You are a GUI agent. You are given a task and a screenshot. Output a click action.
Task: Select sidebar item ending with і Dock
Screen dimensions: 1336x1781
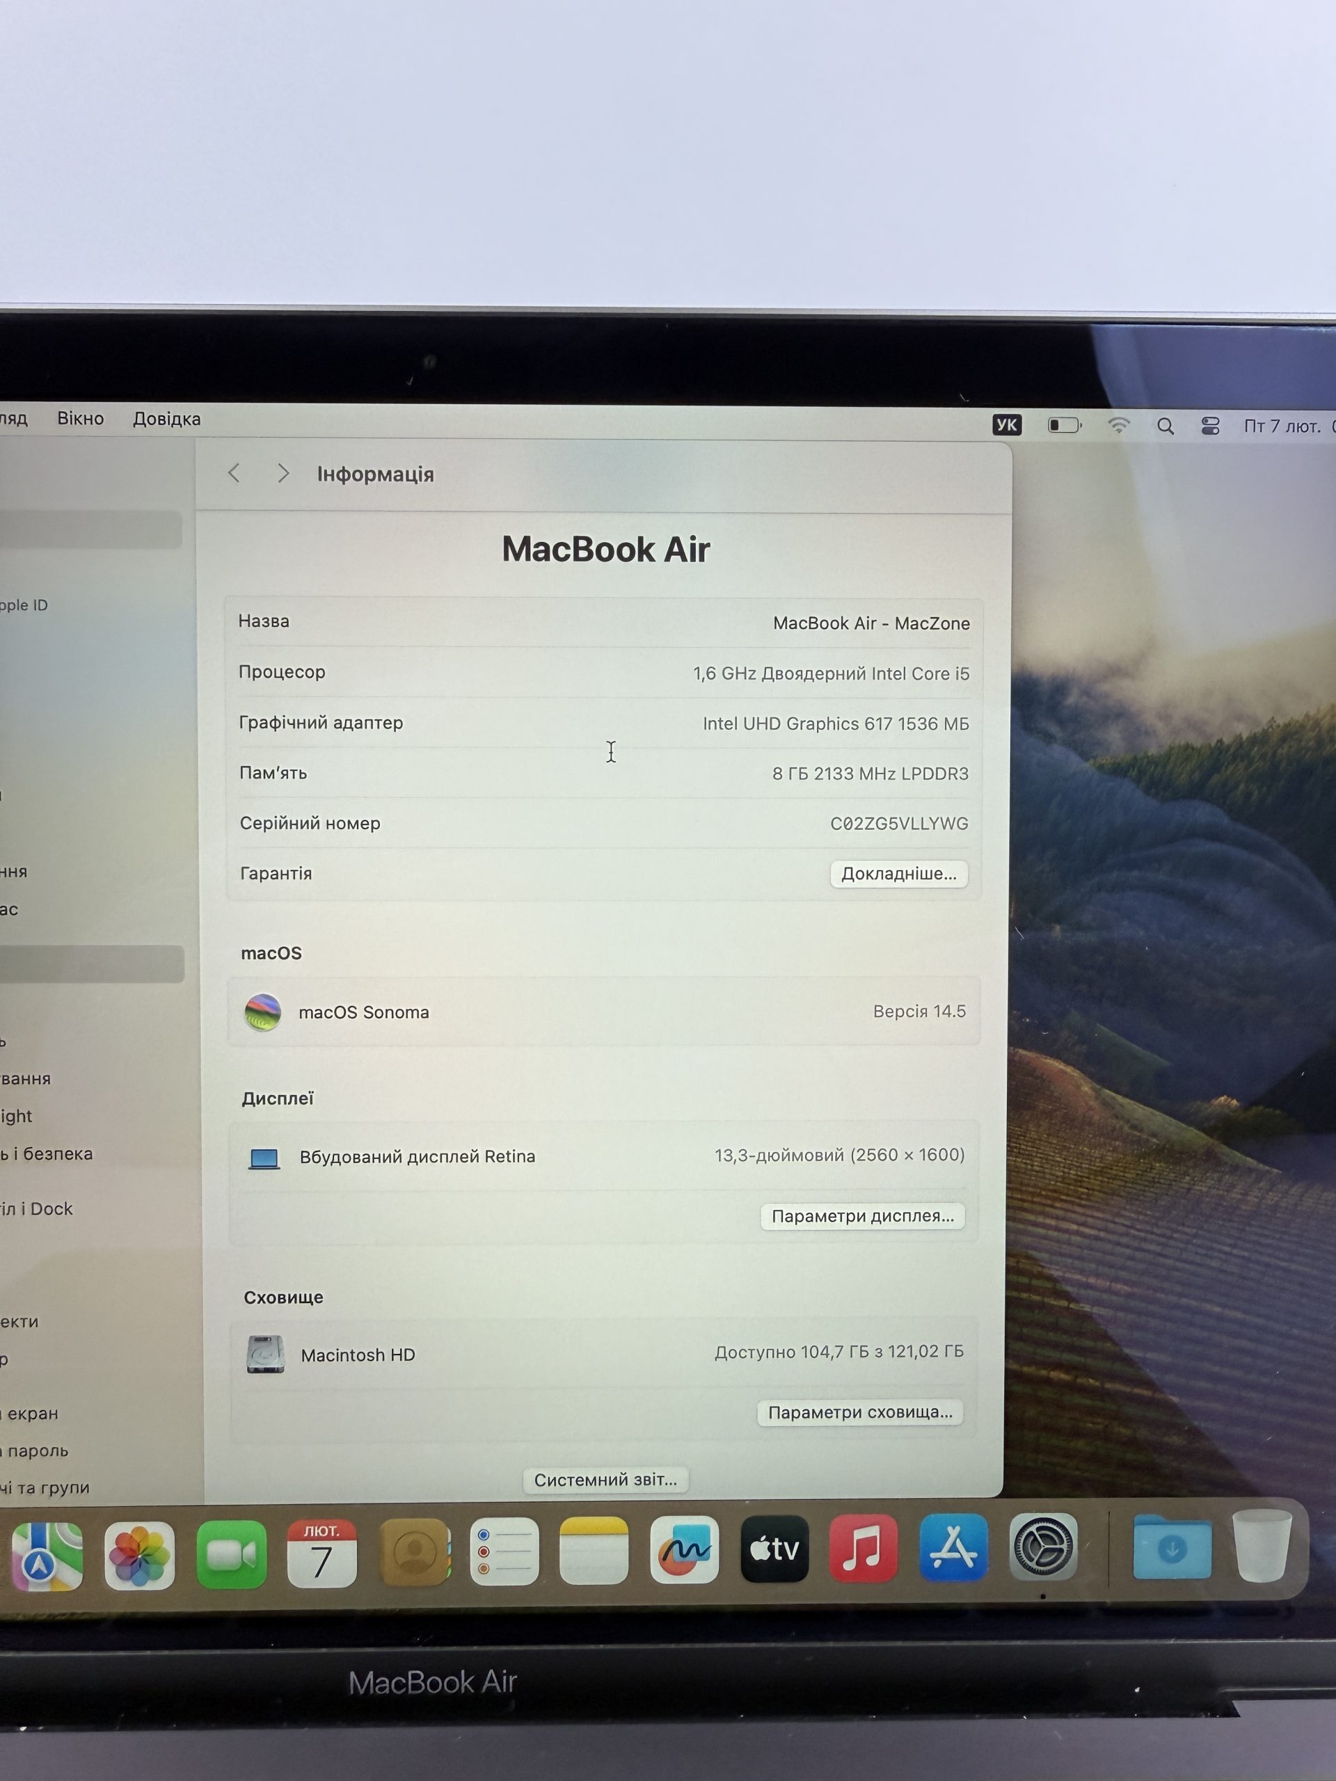coord(36,1208)
